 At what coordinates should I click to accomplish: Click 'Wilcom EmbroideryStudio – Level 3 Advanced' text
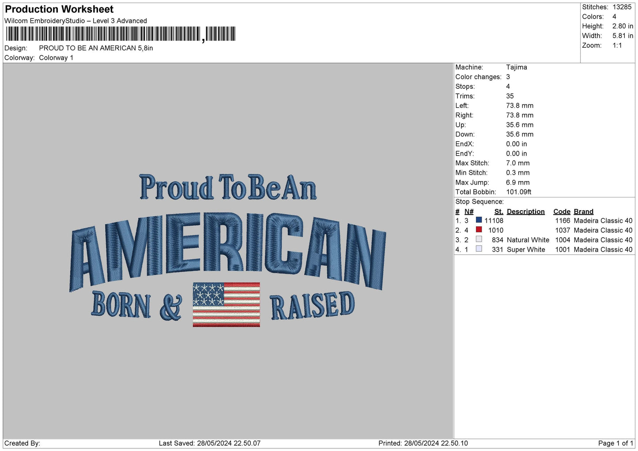[x=76, y=21]
